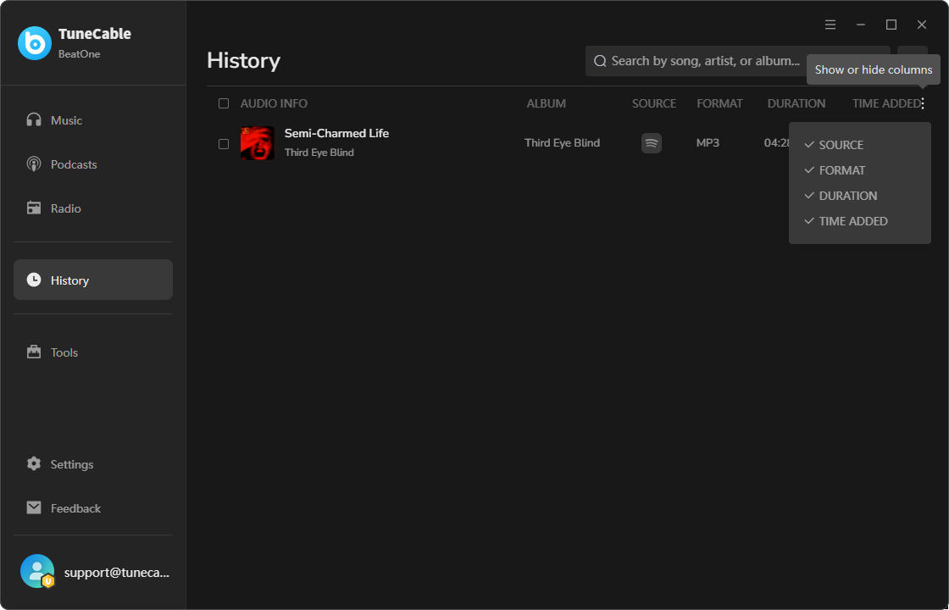
Task: Click the ALBUM column header
Action: 546,103
